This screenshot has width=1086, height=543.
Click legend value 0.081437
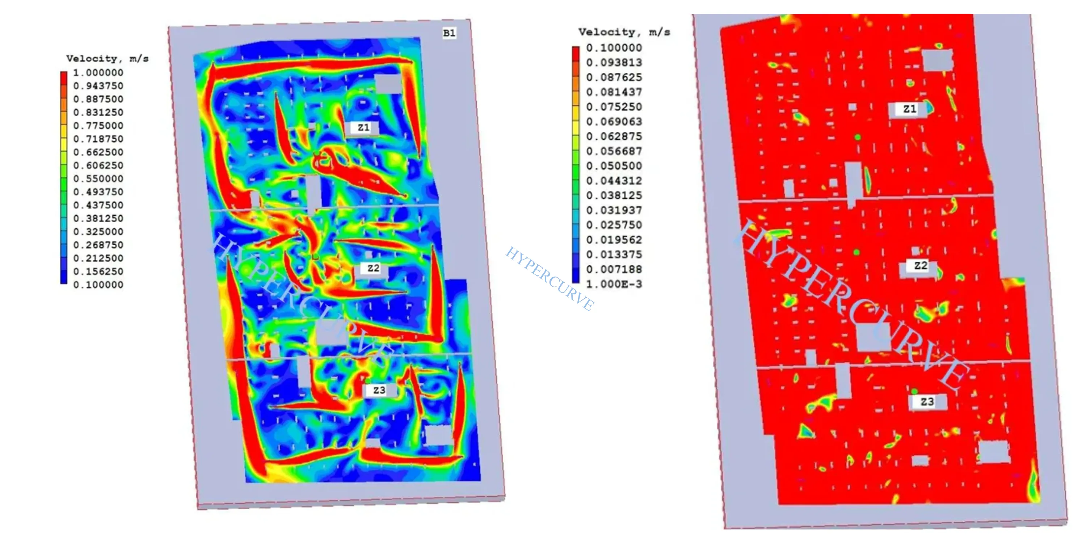coord(614,92)
